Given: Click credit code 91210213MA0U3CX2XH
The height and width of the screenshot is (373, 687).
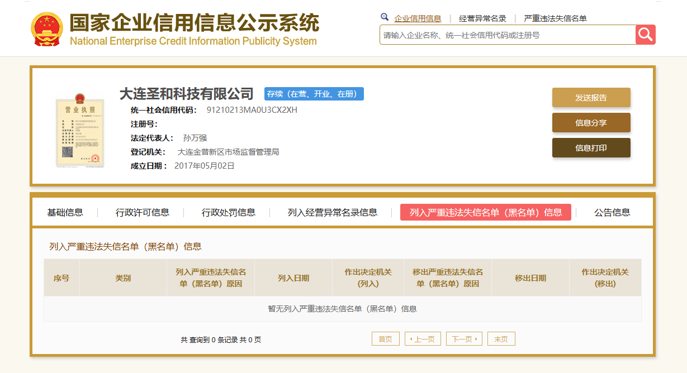Looking at the screenshot, I should [252, 110].
